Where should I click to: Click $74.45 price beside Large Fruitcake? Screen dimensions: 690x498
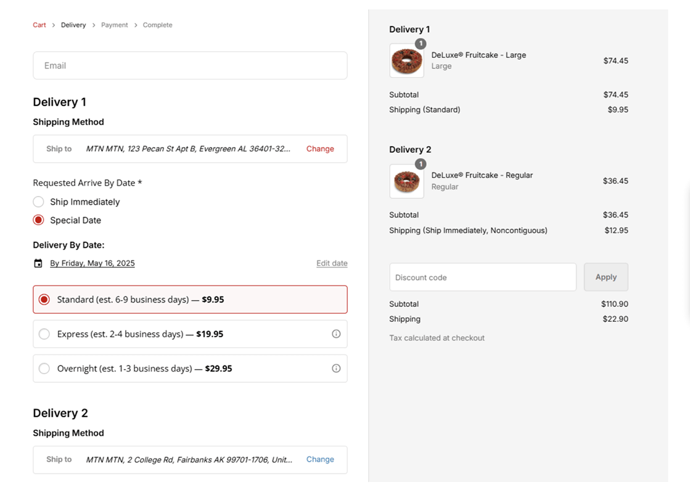tap(615, 61)
